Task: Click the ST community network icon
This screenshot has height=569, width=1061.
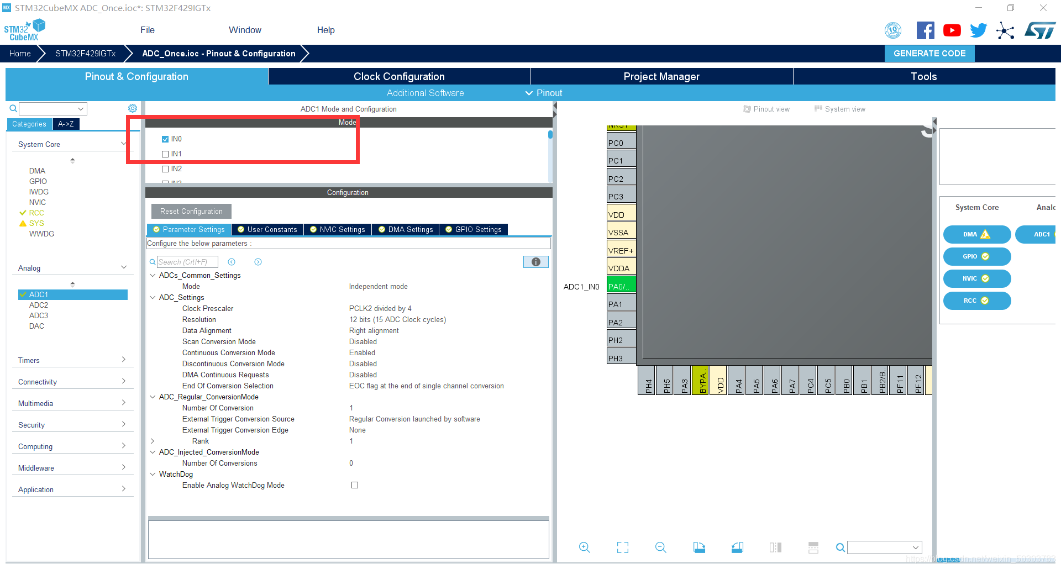Action: (x=1005, y=30)
